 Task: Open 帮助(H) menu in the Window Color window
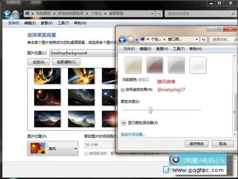coord(196,49)
